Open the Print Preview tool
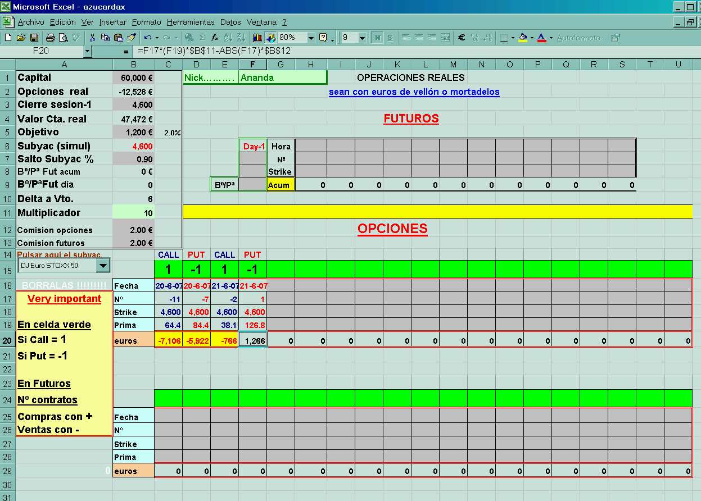Image resolution: width=701 pixels, height=501 pixels. pyautogui.click(x=63, y=38)
